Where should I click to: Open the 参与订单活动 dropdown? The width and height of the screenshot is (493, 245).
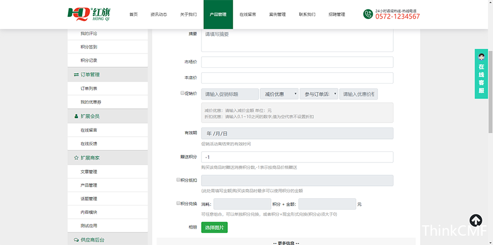319,94
